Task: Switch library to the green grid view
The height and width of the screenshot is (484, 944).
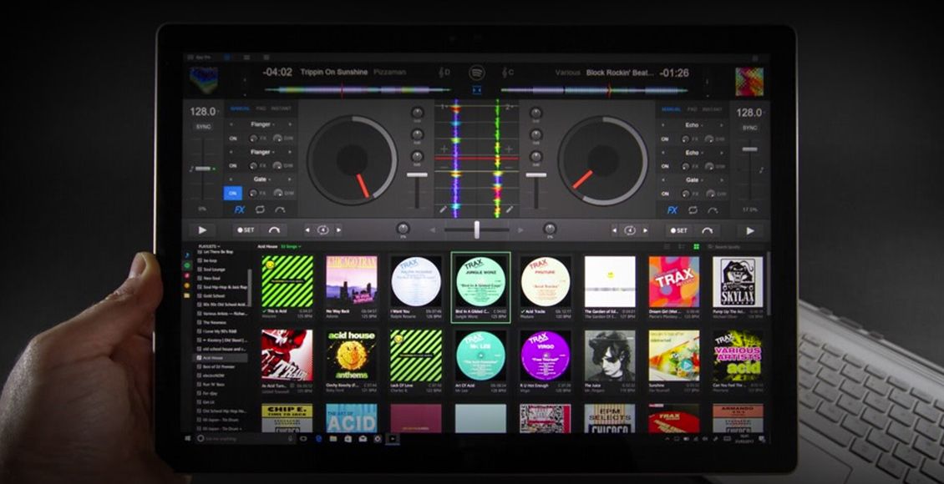Action: coord(697,246)
